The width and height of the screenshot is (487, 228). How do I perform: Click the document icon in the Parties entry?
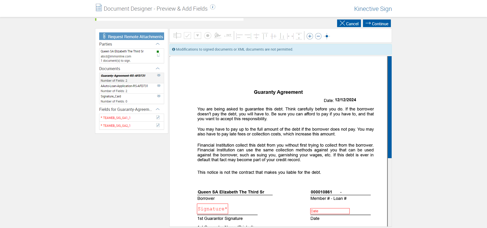click(x=158, y=55)
